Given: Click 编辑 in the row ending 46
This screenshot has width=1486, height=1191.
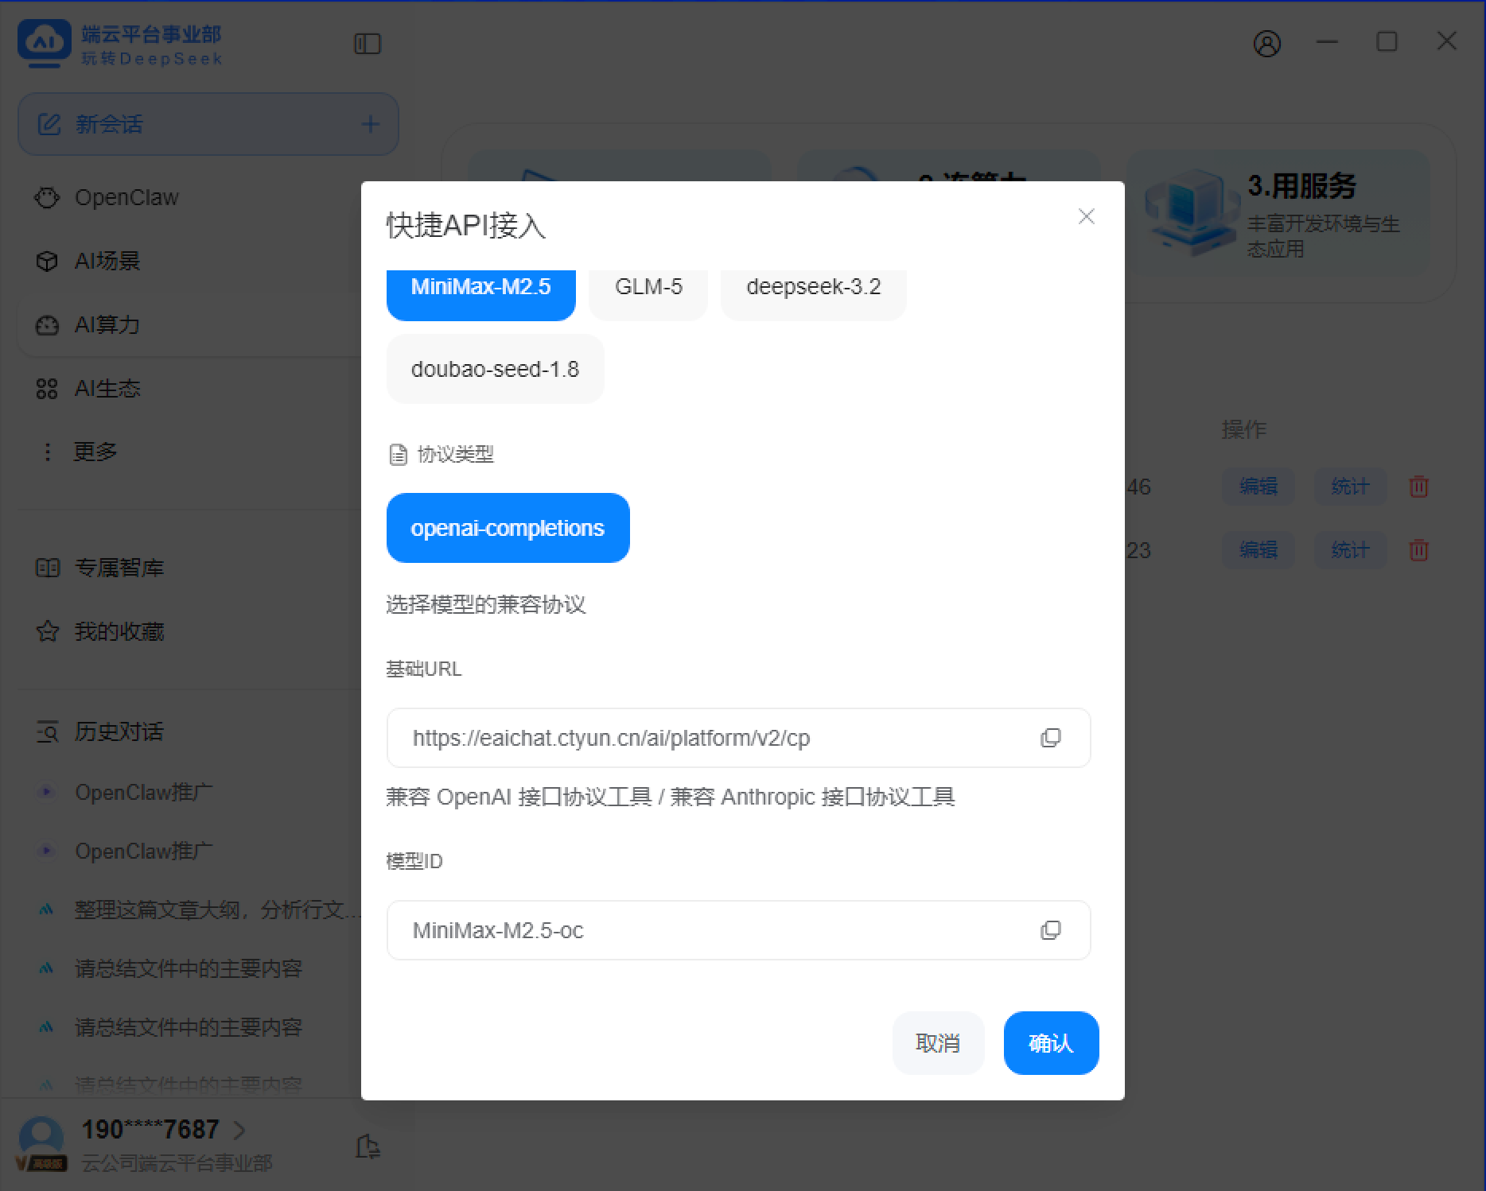Looking at the screenshot, I should click(x=1258, y=487).
